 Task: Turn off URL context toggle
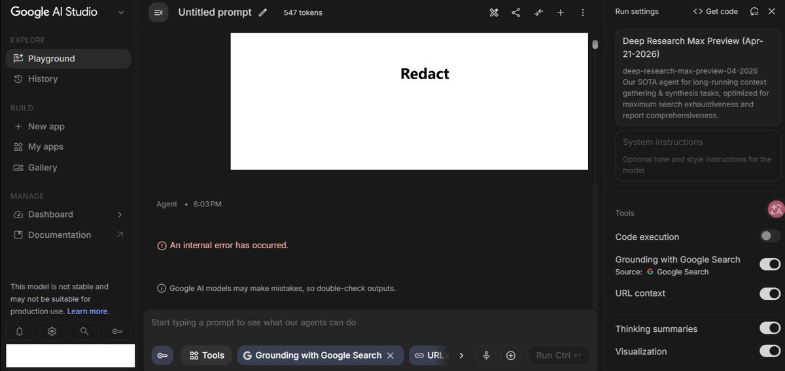tap(770, 293)
